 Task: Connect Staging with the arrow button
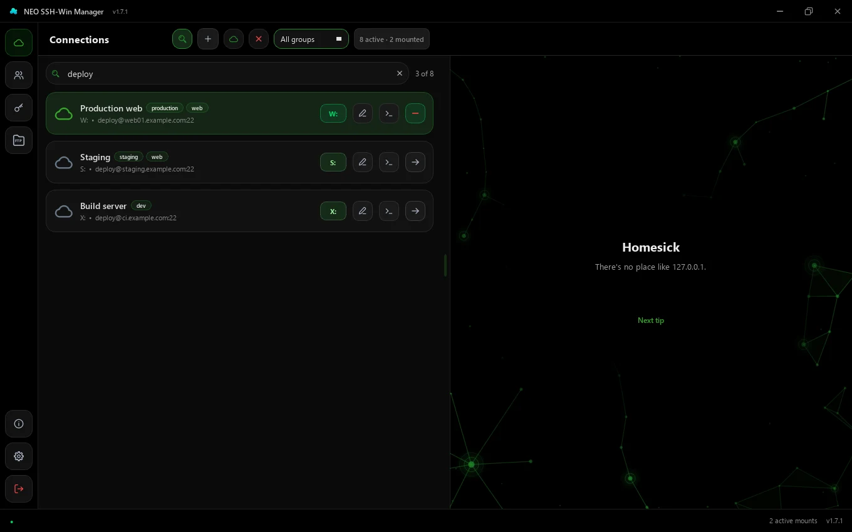coord(415,162)
